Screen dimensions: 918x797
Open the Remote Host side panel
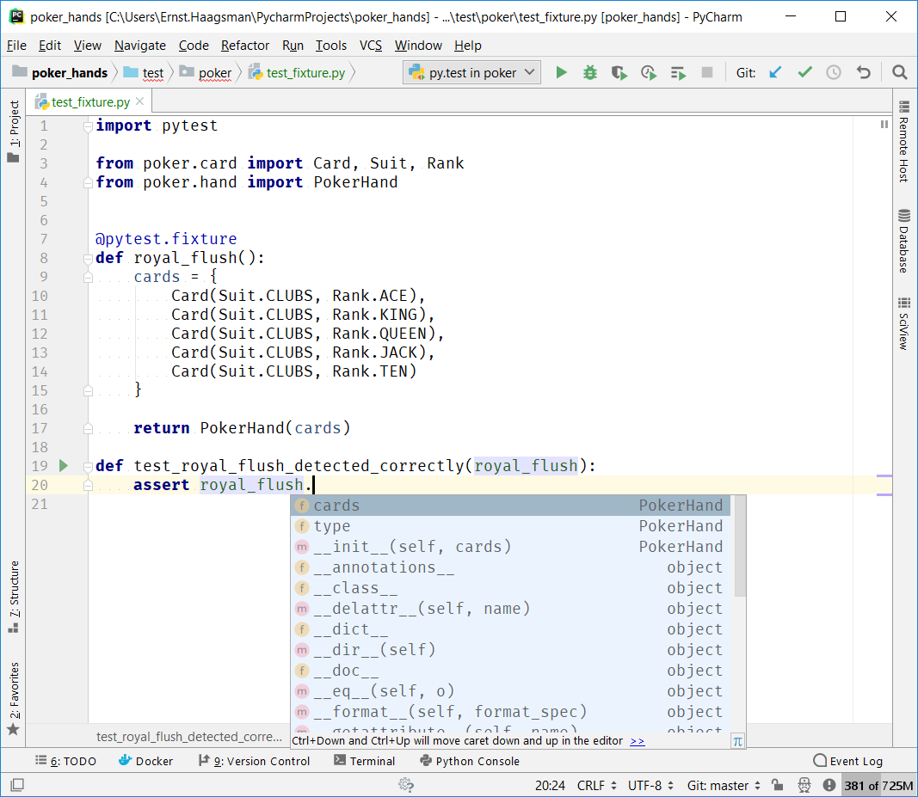click(x=904, y=142)
